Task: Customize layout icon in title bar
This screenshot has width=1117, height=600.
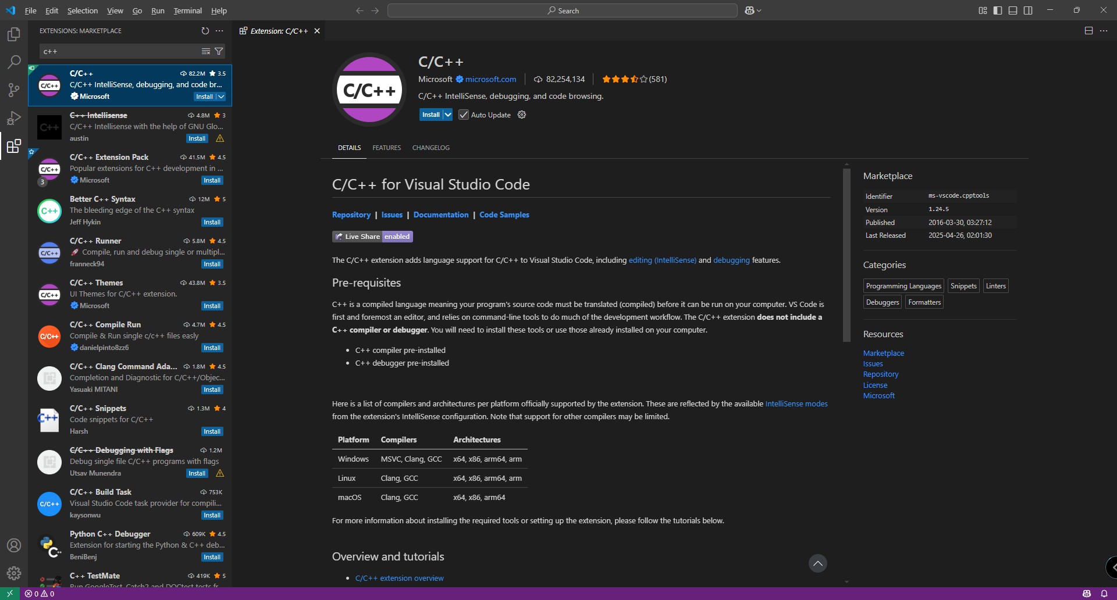Action: tap(983, 10)
